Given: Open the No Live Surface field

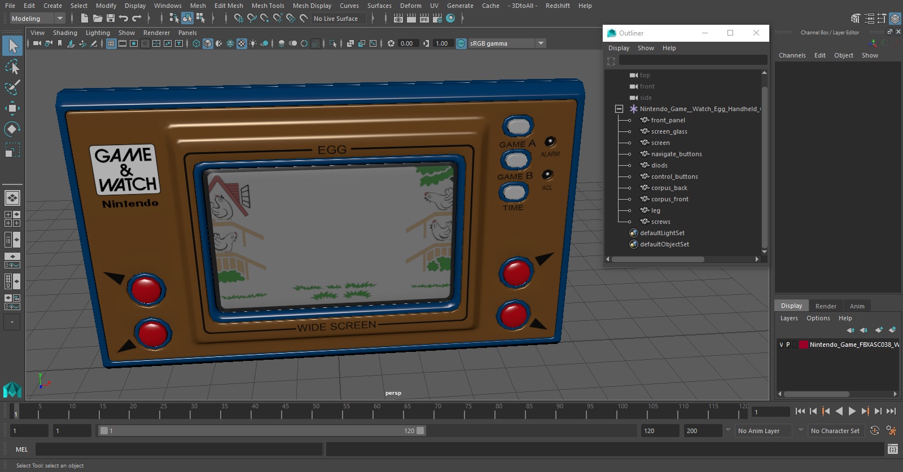Looking at the screenshot, I should pos(339,19).
